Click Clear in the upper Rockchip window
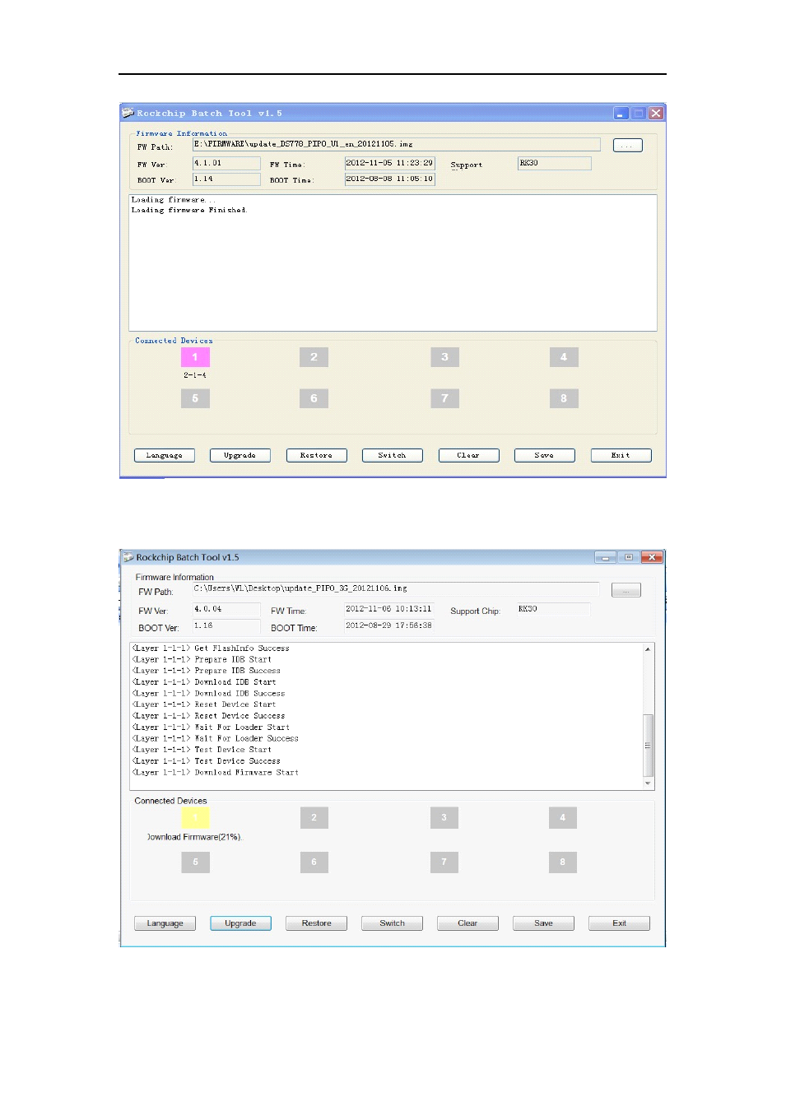The image size is (786, 1111). (x=468, y=455)
